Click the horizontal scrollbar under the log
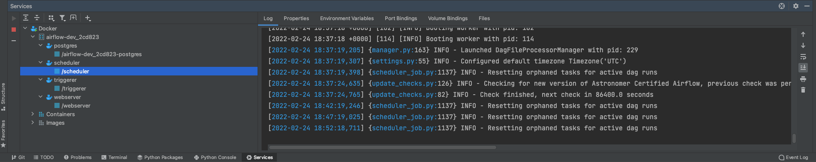The width and height of the screenshot is (816, 162). pos(382,147)
